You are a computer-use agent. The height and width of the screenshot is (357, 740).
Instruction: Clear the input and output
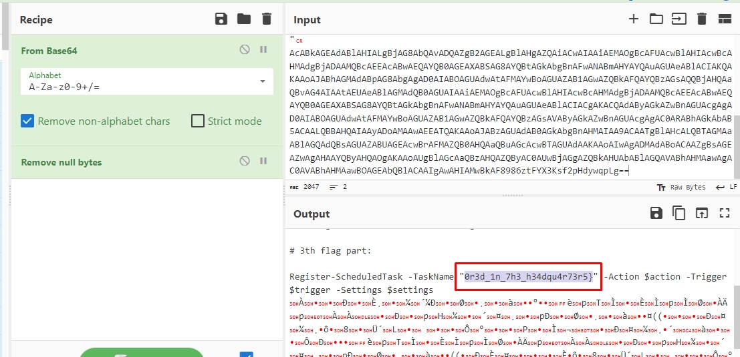(702, 19)
